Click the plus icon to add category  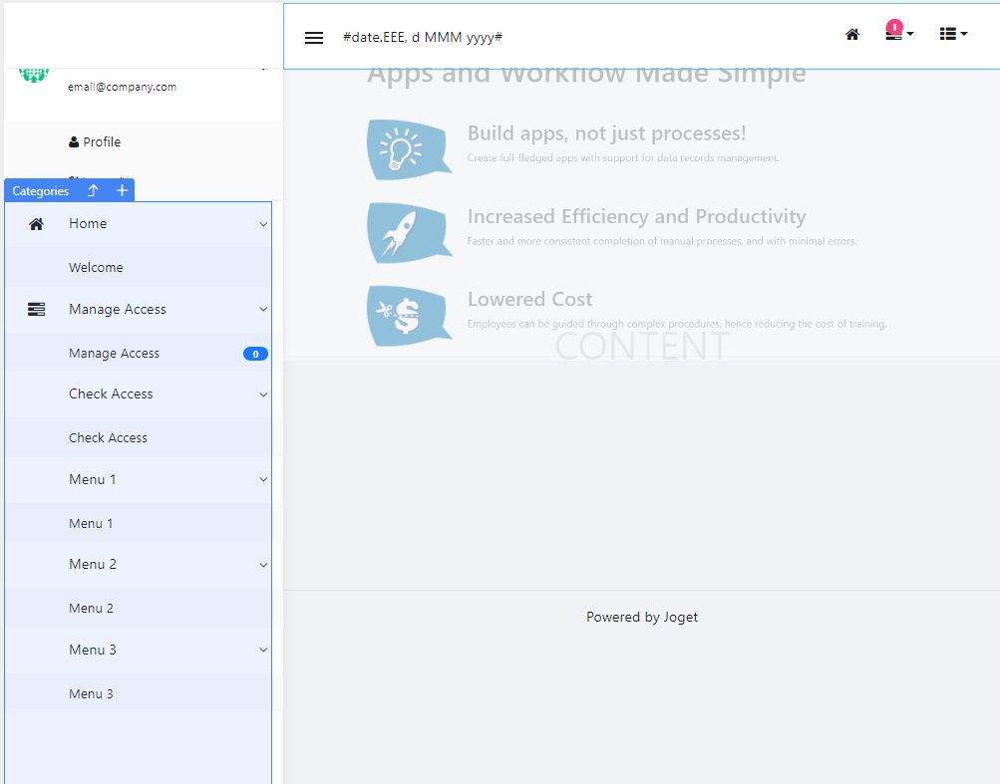coord(122,190)
